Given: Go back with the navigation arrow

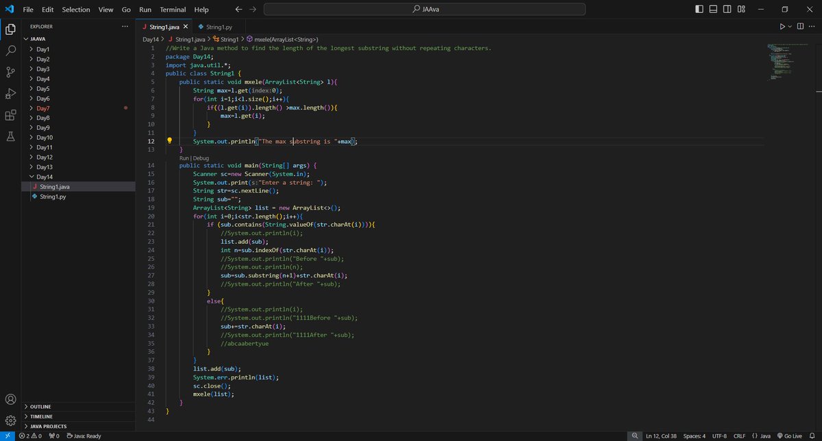Looking at the screenshot, I should [238, 10].
